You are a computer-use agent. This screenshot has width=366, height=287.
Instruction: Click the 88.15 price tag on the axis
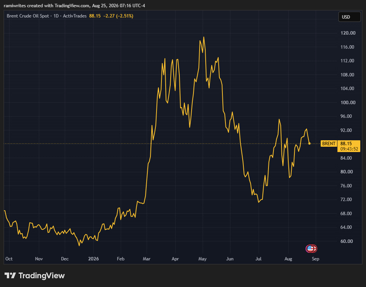346,144
